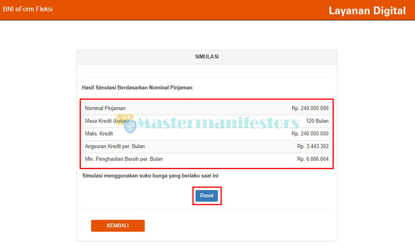Select the Nominal Pinjaman row label
The height and width of the screenshot is (247, 415).
click(x=105, y=108)
